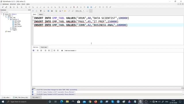Viewport: 184px width, 104px height.
Task: Open the Tools menu
Action: pyautogui.click(x=23, y=4)
